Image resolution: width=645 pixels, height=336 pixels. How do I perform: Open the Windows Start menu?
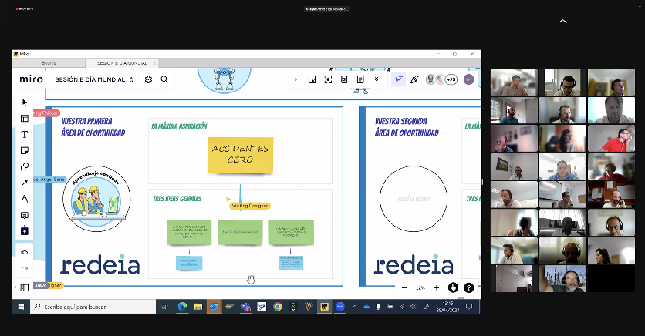pyautogui.click(x=21, y=307)
